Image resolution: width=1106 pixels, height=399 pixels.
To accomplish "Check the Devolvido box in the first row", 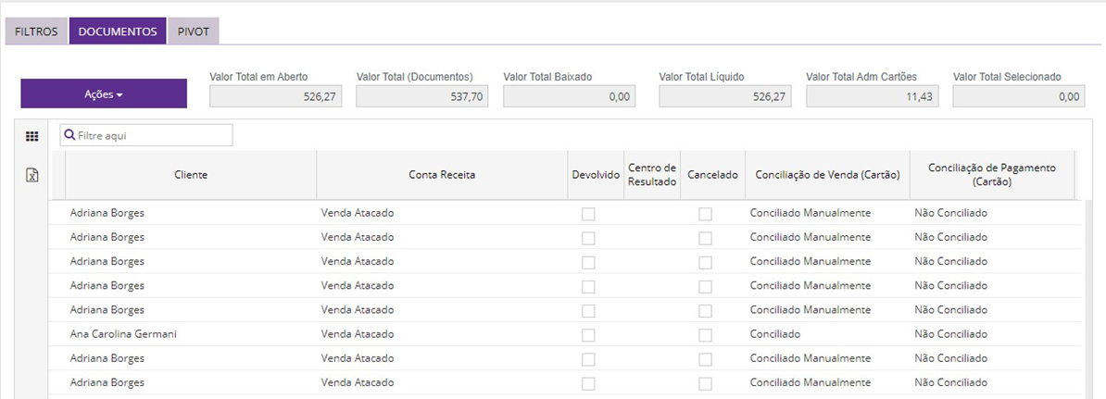I will tap(588, 214).
